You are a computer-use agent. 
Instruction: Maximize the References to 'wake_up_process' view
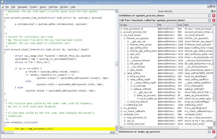point(209,131)
